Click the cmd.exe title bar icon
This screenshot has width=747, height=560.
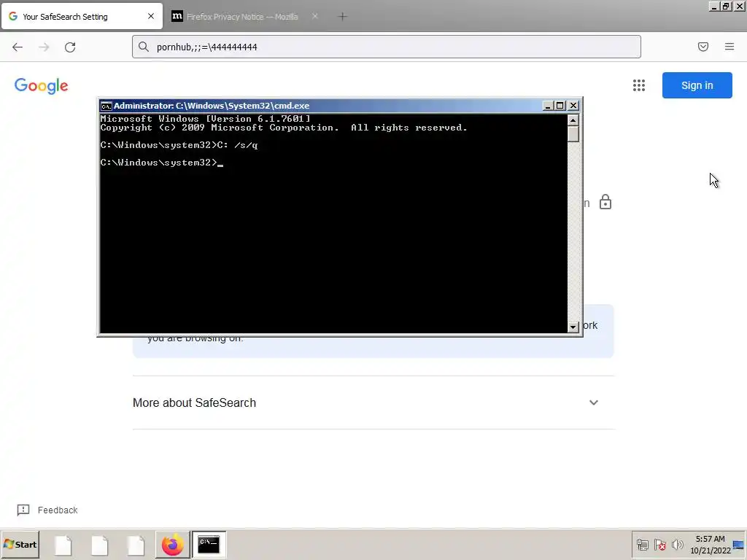click(x=106, y=106)
